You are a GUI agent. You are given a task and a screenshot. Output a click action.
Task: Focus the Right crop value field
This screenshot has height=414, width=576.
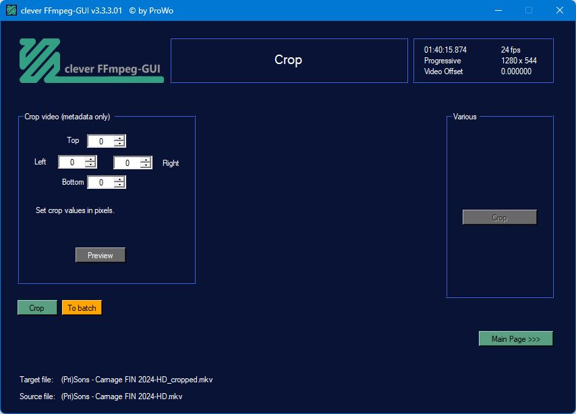[x=127, y=162]
